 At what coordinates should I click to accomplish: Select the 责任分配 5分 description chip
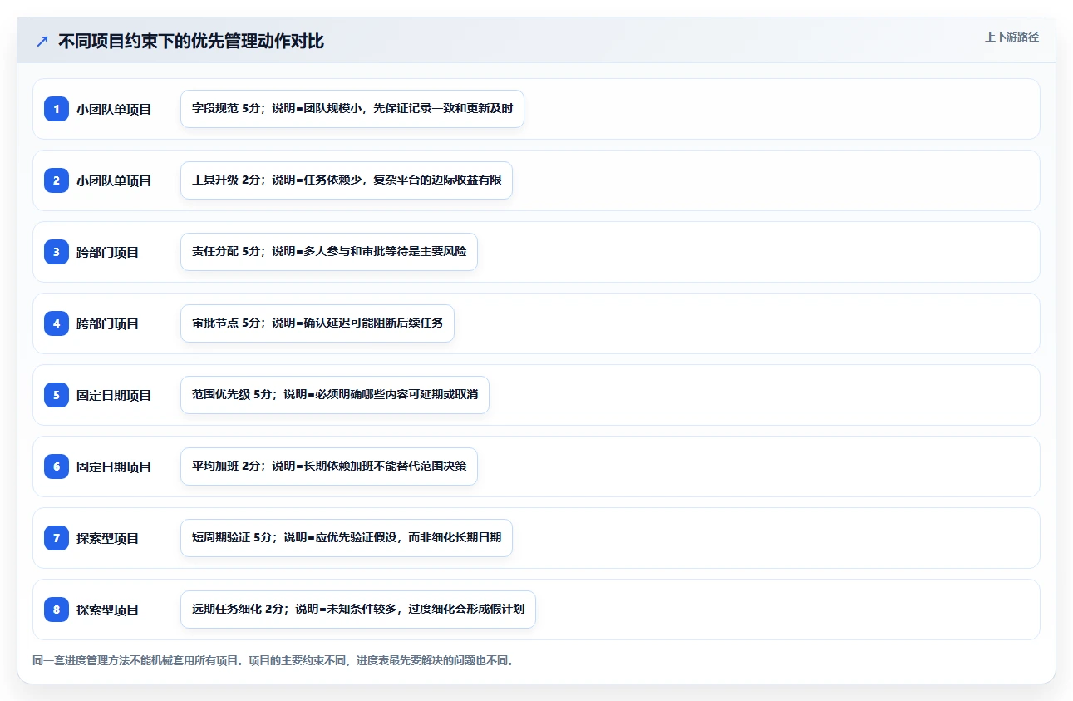pyautogui.click(x=329, y=252)
